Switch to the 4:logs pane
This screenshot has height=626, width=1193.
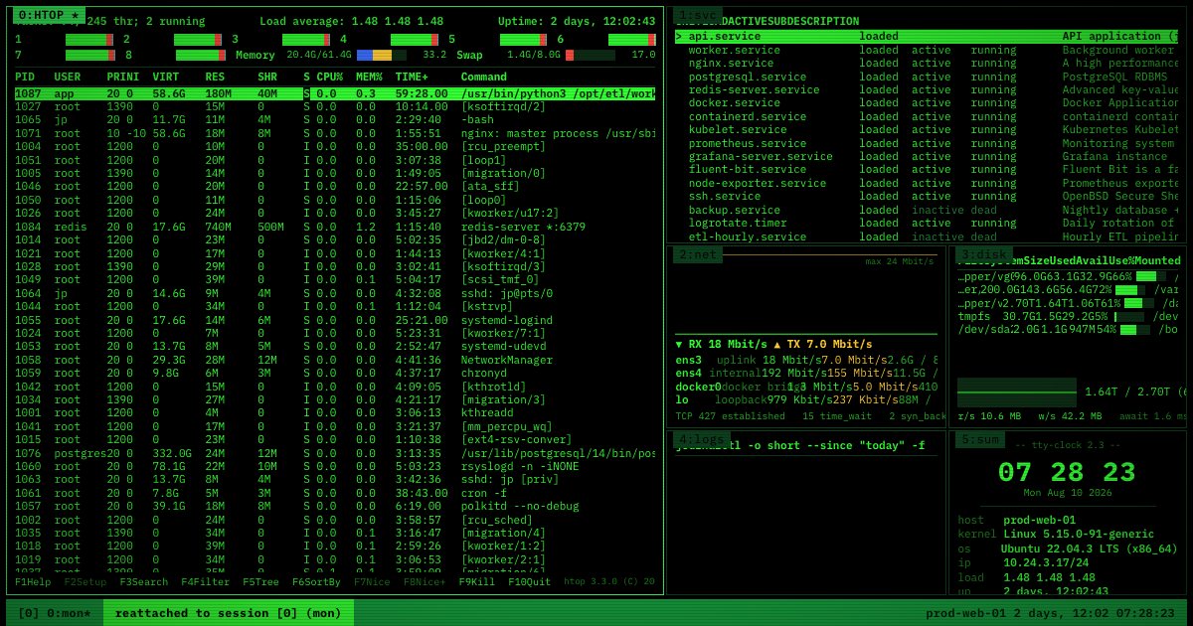[702, 439]
